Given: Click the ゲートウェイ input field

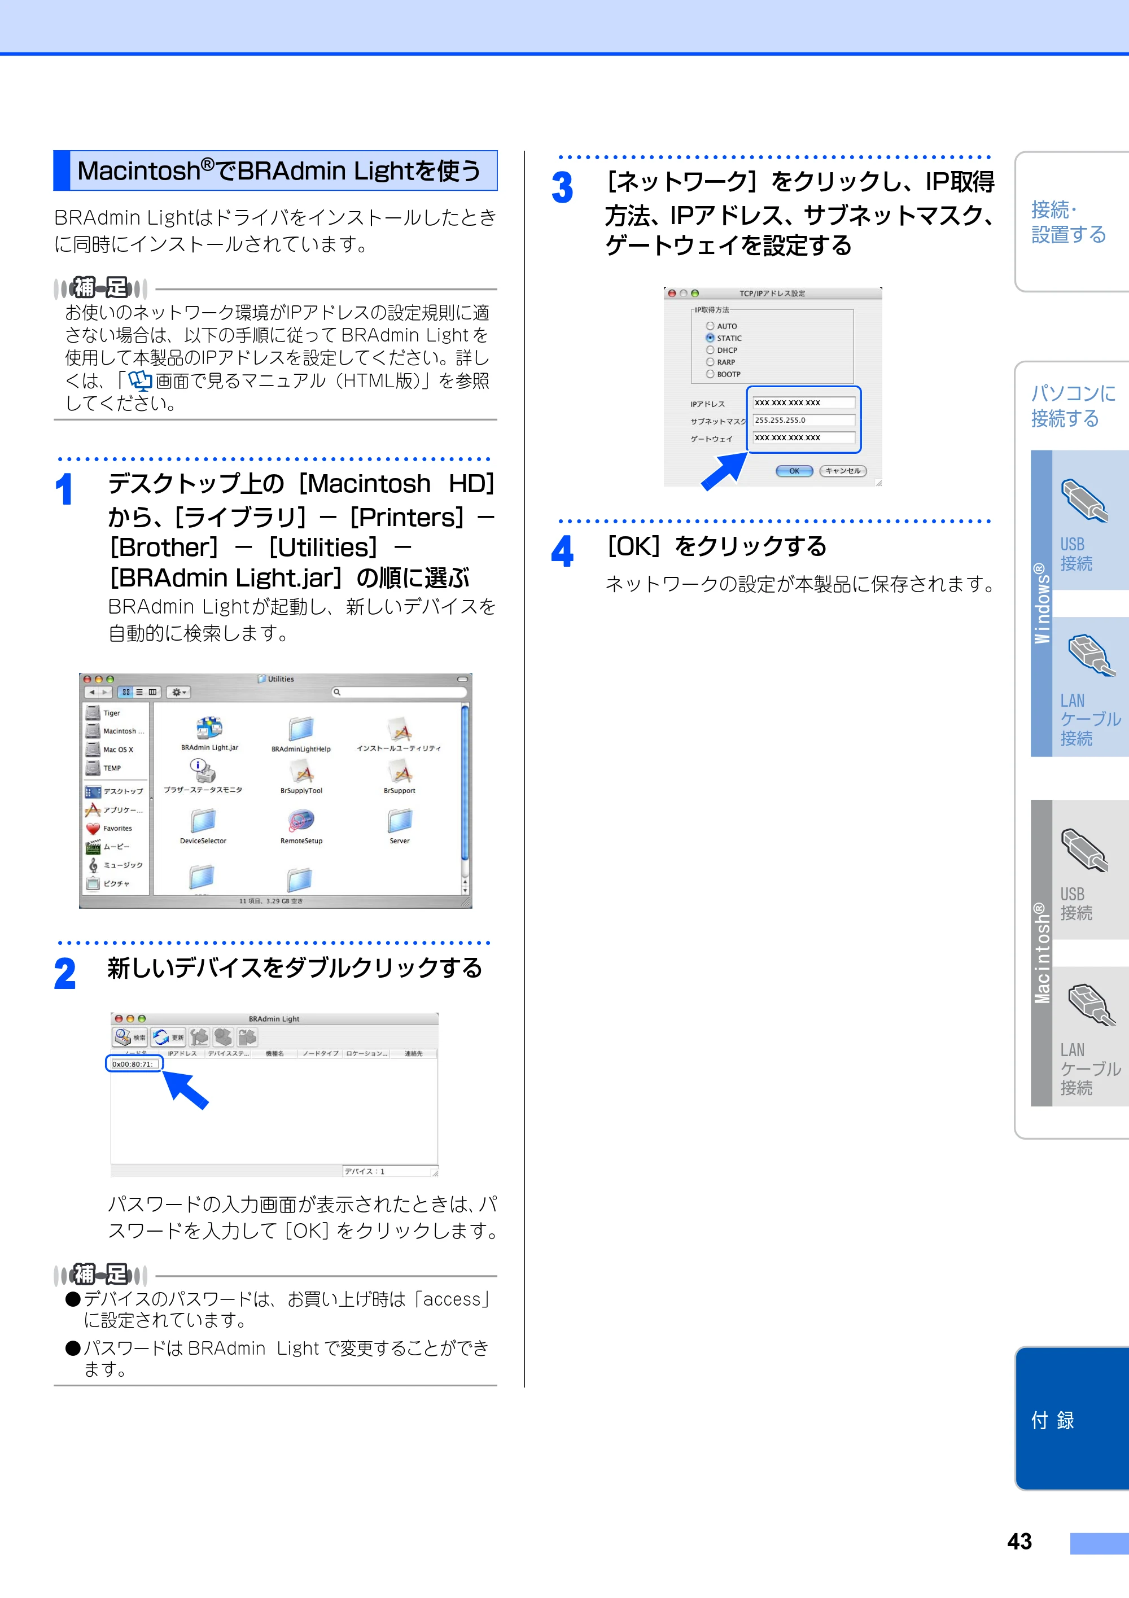Looking at the screenshot, I should coord(804,438).
